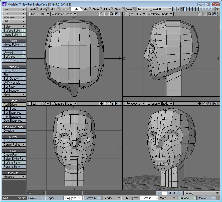Click the zoom magnifier in the Top viewport

112,14
